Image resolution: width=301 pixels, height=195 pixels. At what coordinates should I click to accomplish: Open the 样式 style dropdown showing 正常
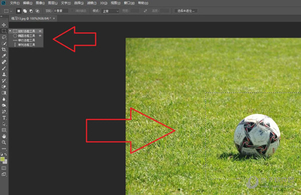pyautogui.click(x=110, y=11)
